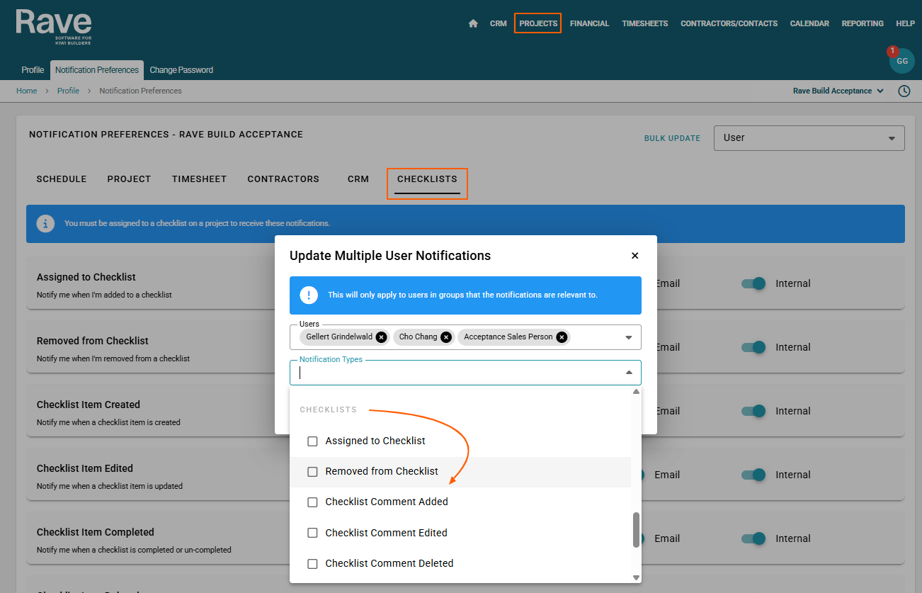Switch to the Timesheet notifications tab

(199, 179)
